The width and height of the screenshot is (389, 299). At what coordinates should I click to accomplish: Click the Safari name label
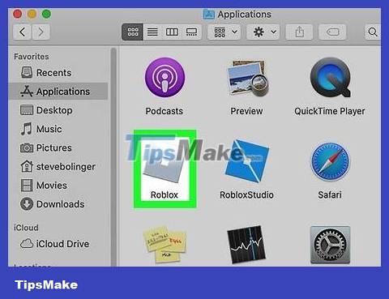pyautogui.click(x=330, y=194)
